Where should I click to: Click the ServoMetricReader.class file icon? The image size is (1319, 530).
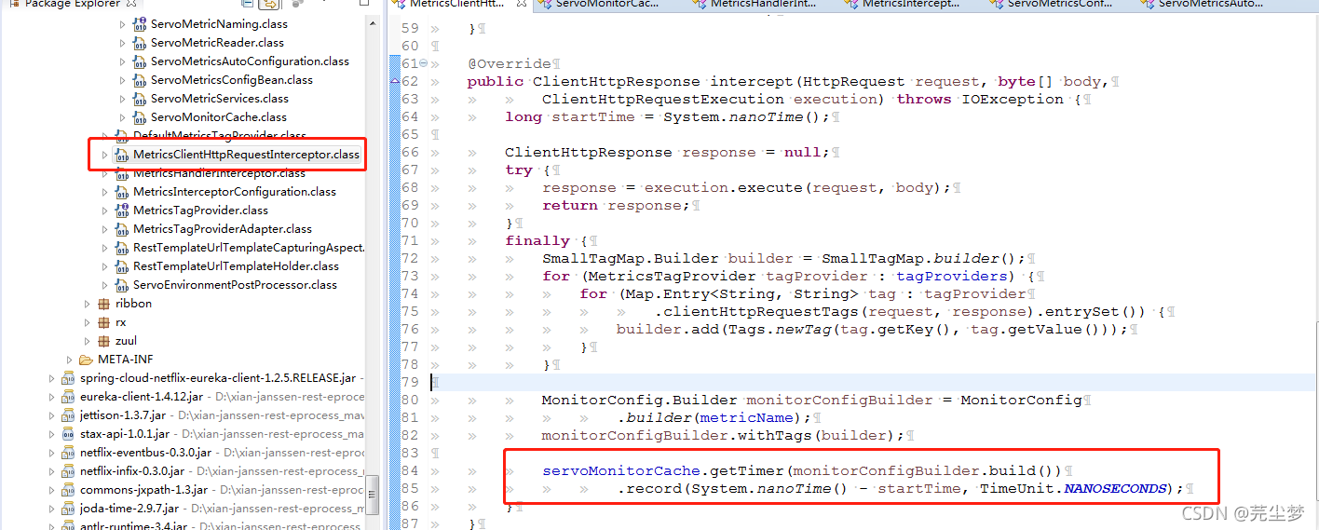click(140, 43)
